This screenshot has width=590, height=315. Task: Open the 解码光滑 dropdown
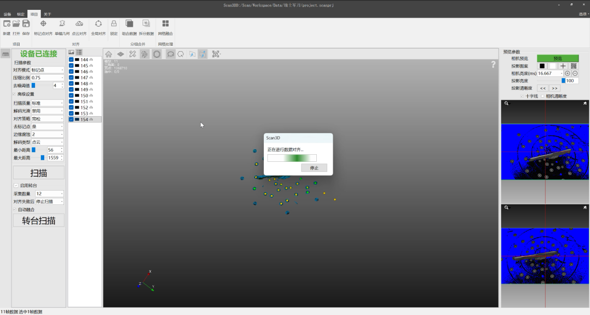[x=48, y=111]
